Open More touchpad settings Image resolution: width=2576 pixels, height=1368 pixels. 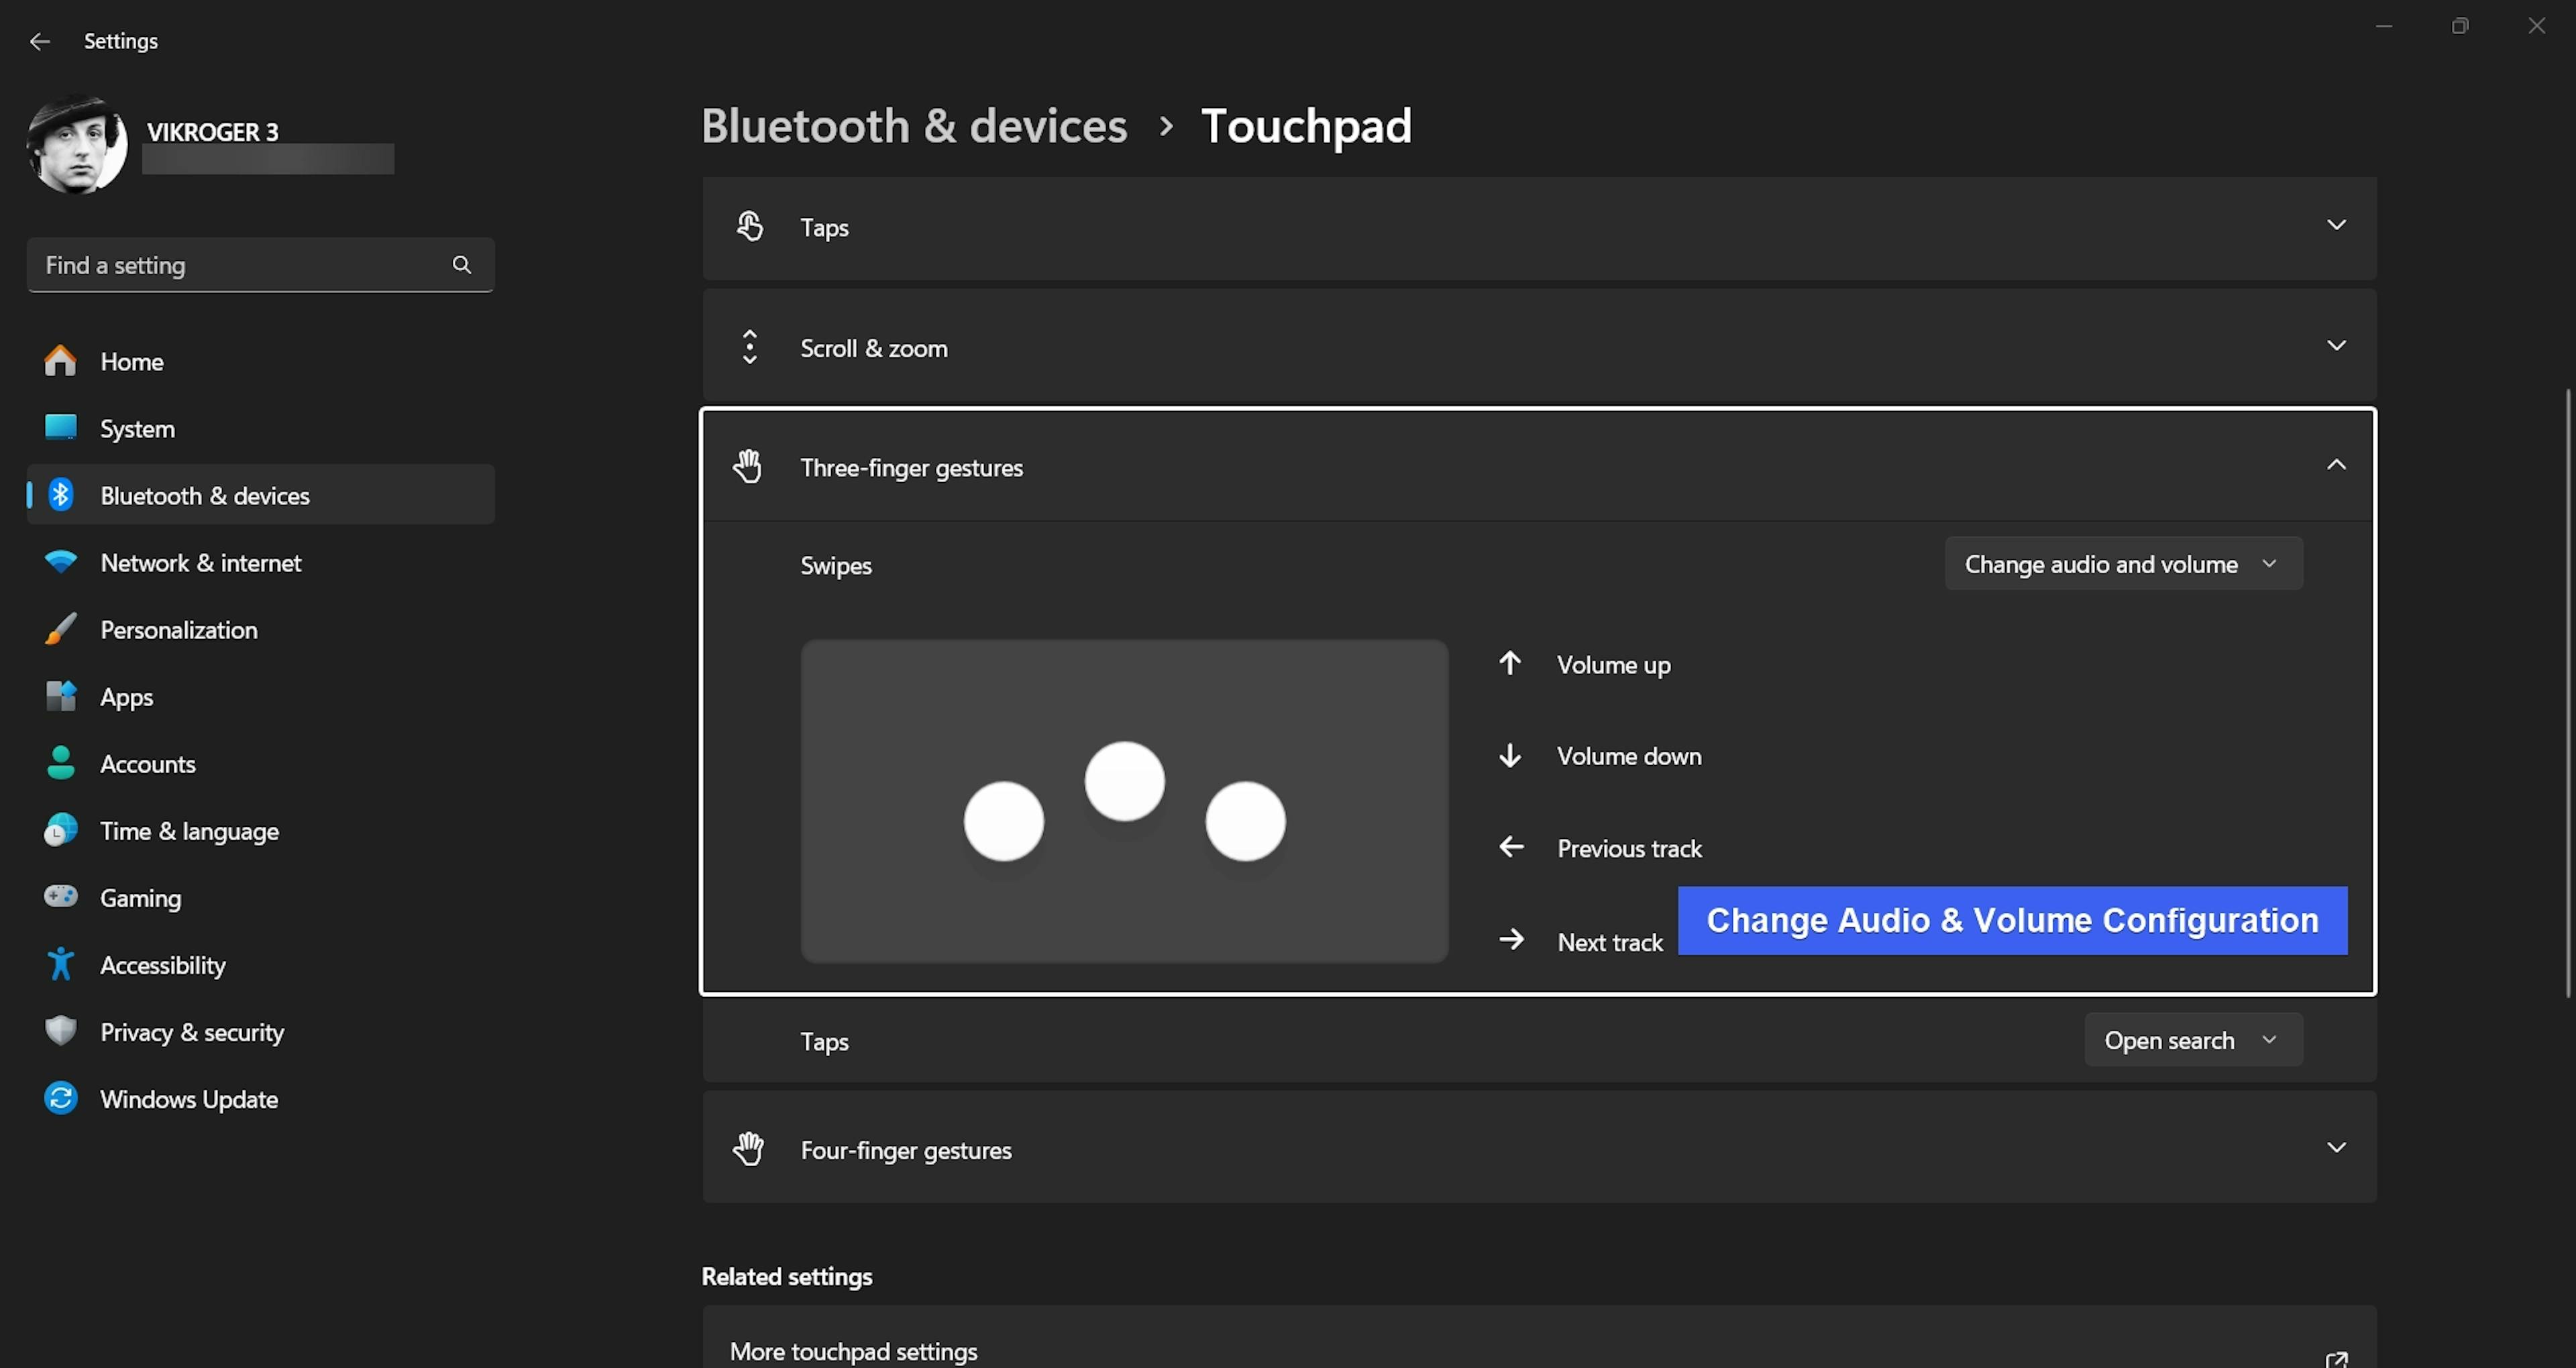click(853, 1351)
